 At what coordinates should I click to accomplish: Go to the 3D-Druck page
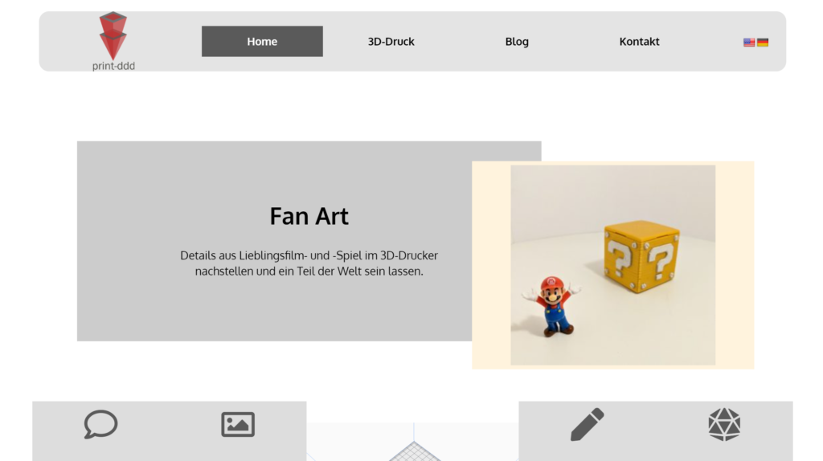point(391,42)
